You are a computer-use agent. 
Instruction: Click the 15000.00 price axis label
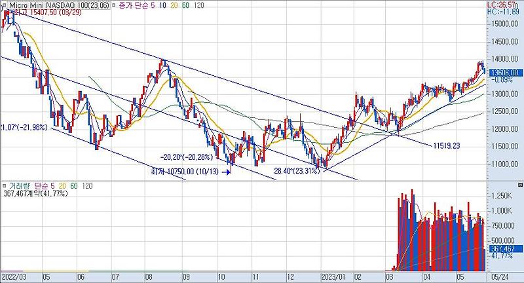pyautogui.click(x=504, y=24)
